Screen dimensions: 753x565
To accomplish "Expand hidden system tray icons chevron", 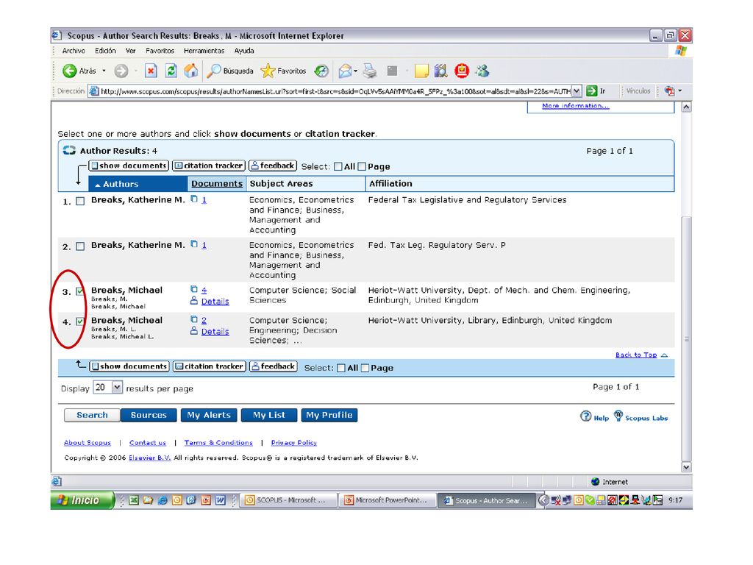I will click(543, 500).
